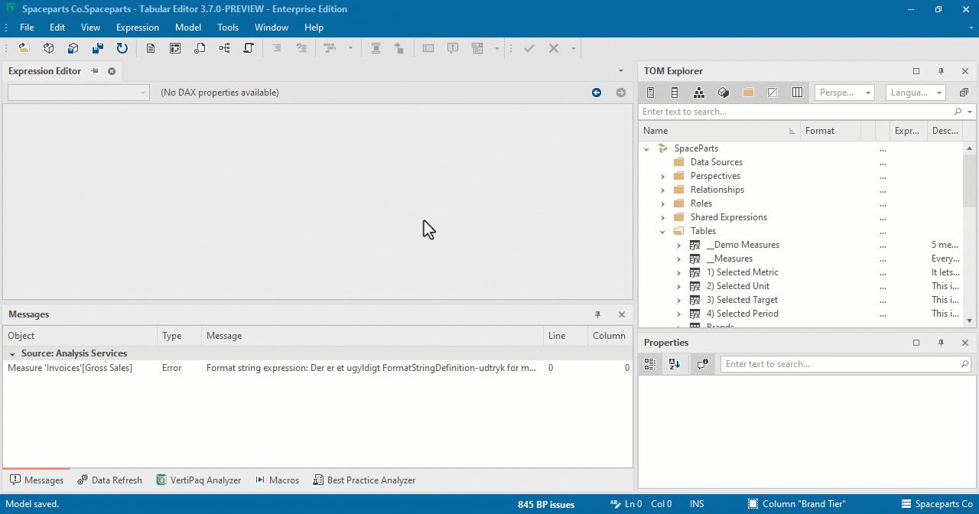Viewport: 979px width, 514px height.
Task: Filter TOM Explorer to show measures
Action: [x=651, y=92]
